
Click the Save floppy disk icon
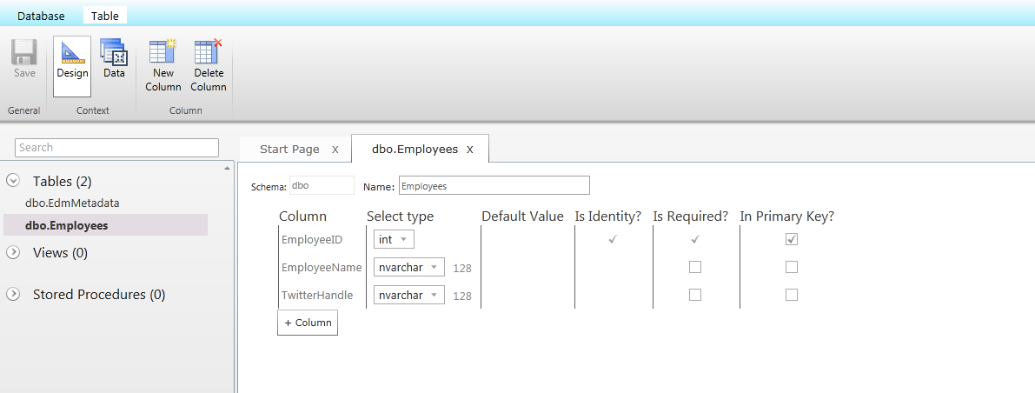(x=24, y=53)
